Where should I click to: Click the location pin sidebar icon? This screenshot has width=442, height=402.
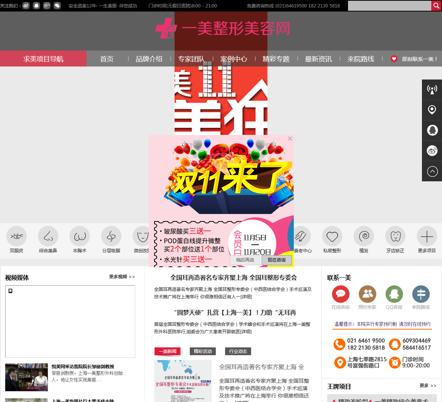(432, 110)
